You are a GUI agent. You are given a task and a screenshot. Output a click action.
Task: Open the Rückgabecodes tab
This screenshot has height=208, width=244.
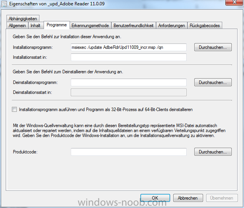click(x=205, y=26)
